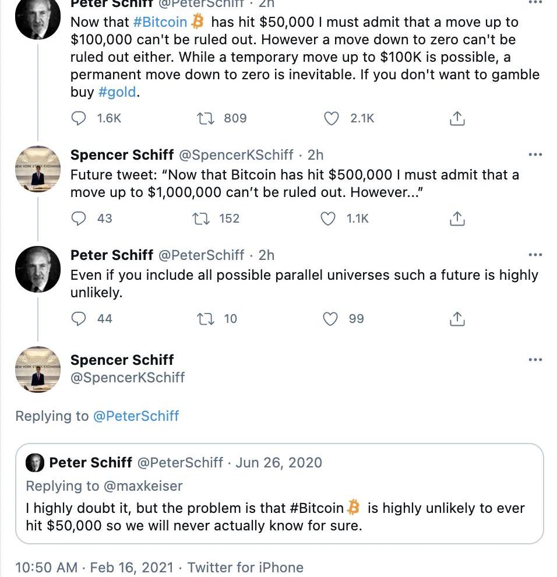Retweet the parallel universes tweet
The width and height of the screenshot is (557, 577).
tap(206, 319)
